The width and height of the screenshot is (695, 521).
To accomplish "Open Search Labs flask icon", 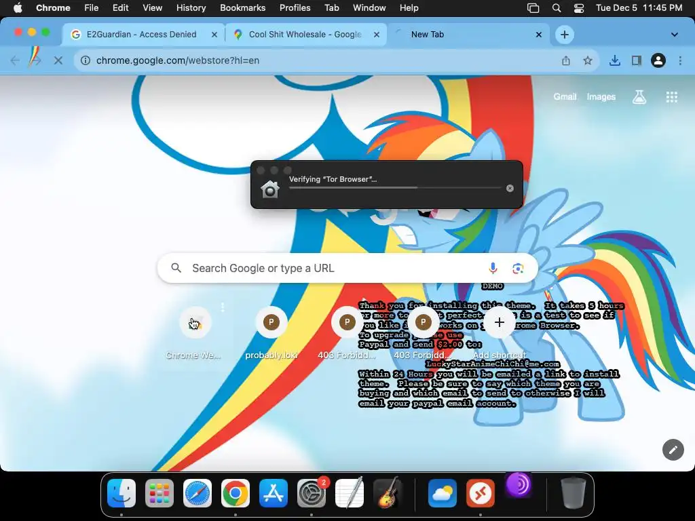I will [639, 96].
